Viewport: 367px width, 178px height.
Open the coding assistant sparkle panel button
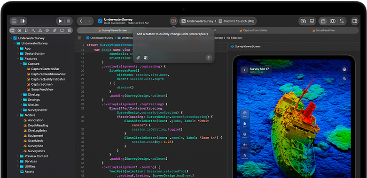[23, 21]
